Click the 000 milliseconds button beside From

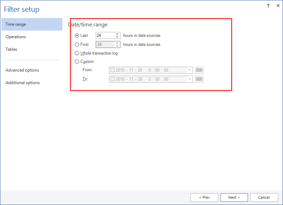(x=199, y=70)
